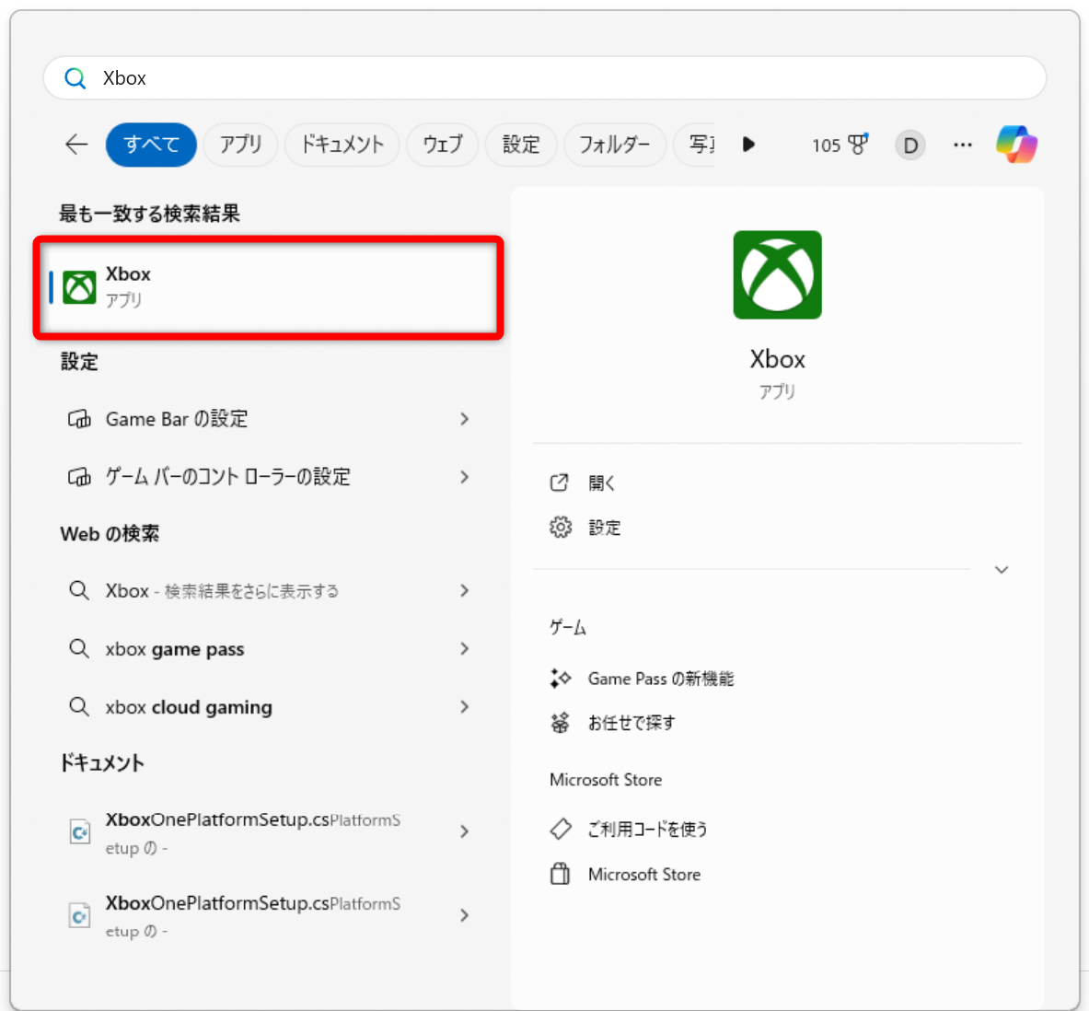Open the 105 rewards points trophy

pos(840,145)
